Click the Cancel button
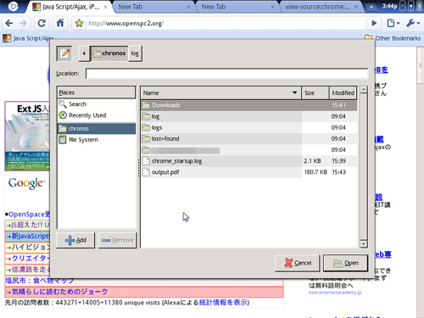This screenshot has height=318, width=424. pos(298,263)
